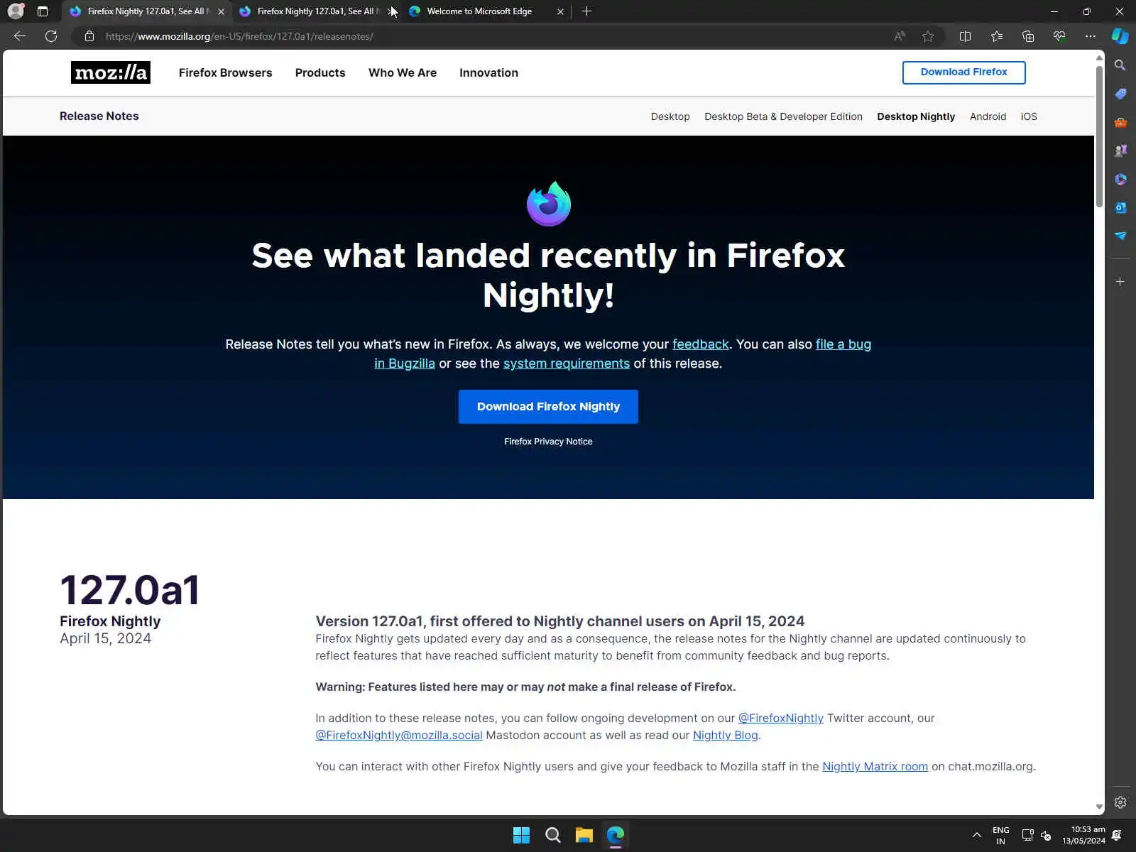Click the Release Notes heading link

pyautogui.click(x=99, y=116)
